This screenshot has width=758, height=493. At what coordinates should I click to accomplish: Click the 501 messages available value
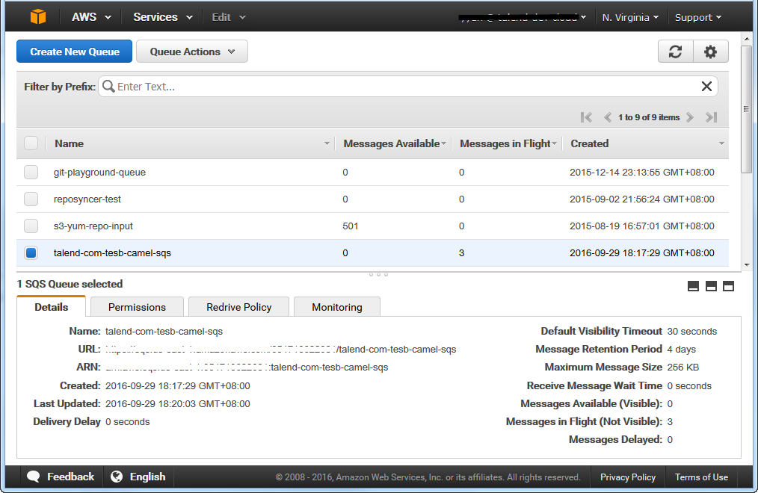pos(351,226)
